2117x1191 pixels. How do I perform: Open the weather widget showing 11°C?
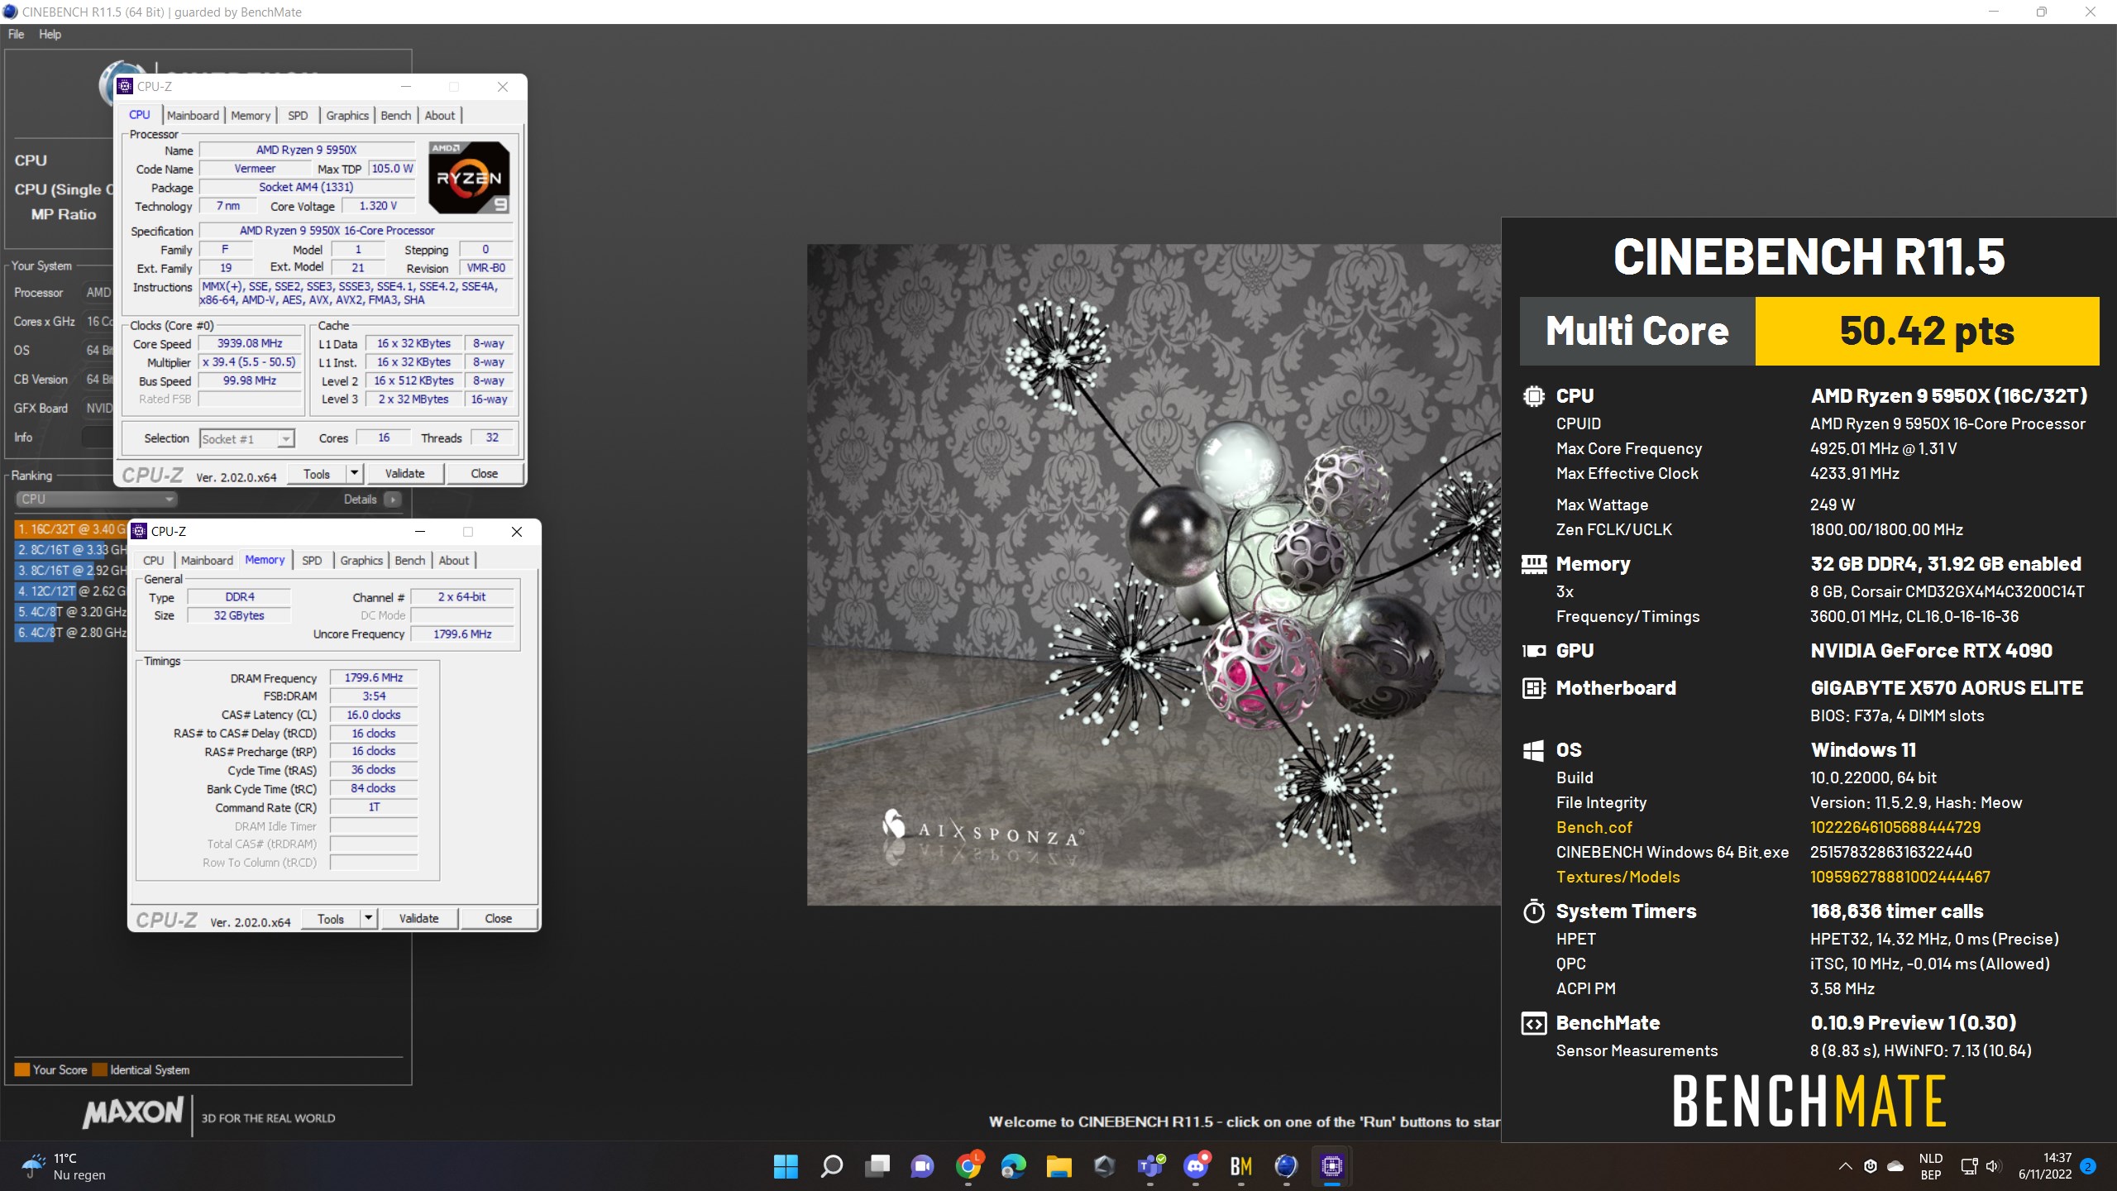pyautogui.click(x=66, y=1166)
